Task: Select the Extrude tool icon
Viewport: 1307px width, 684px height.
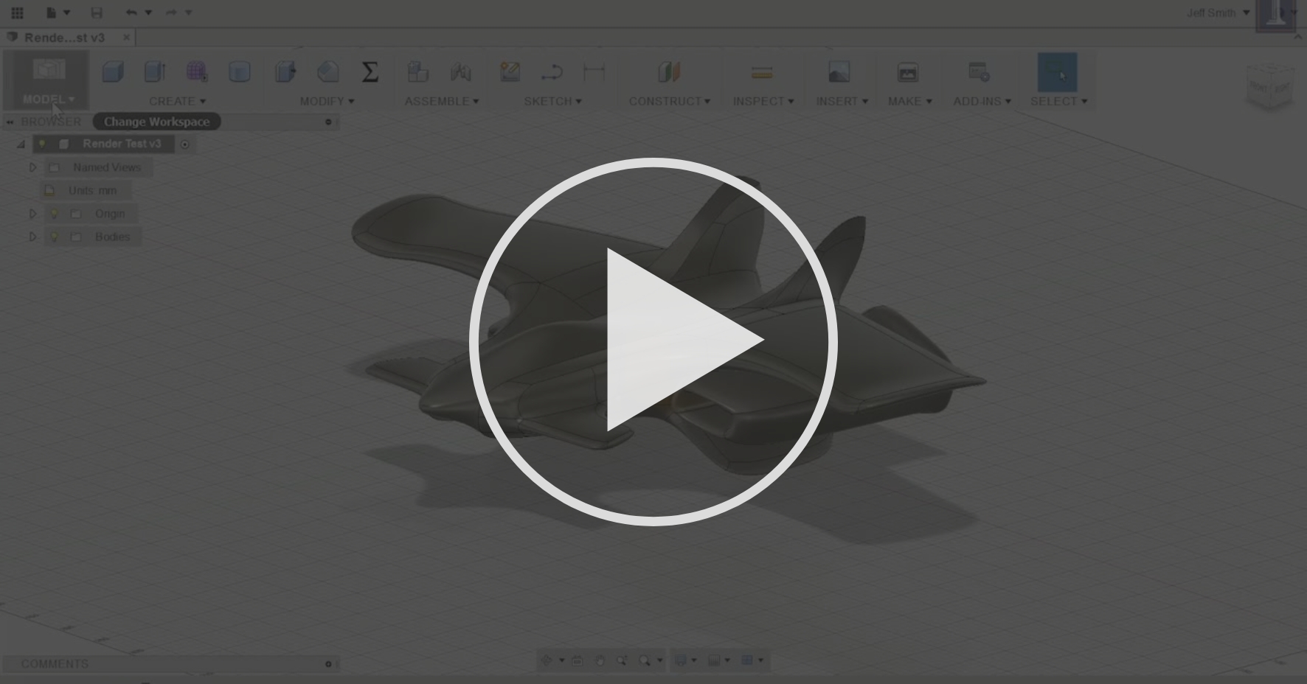Action: click(x=155, y=71)
